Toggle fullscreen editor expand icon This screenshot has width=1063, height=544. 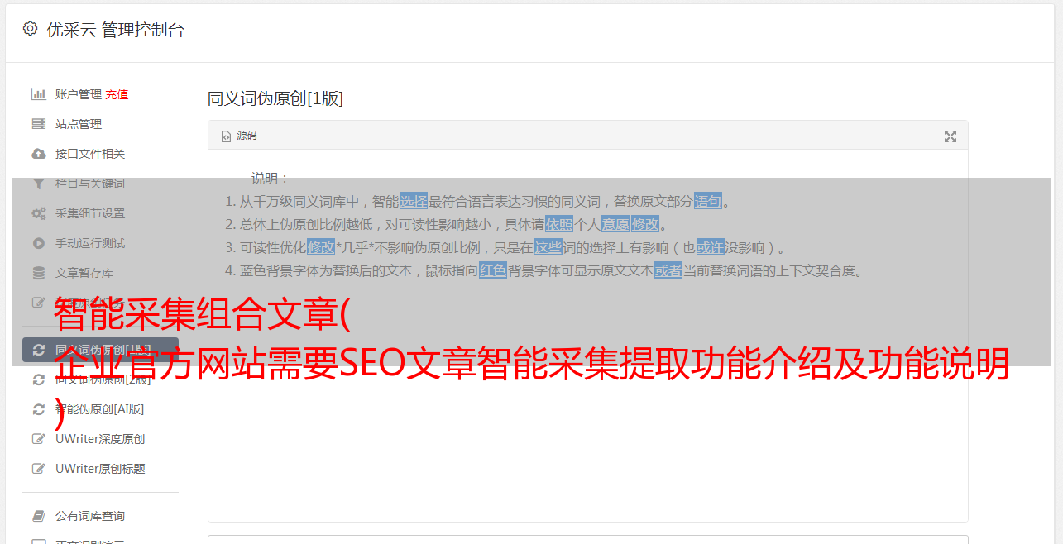point(950,136)
